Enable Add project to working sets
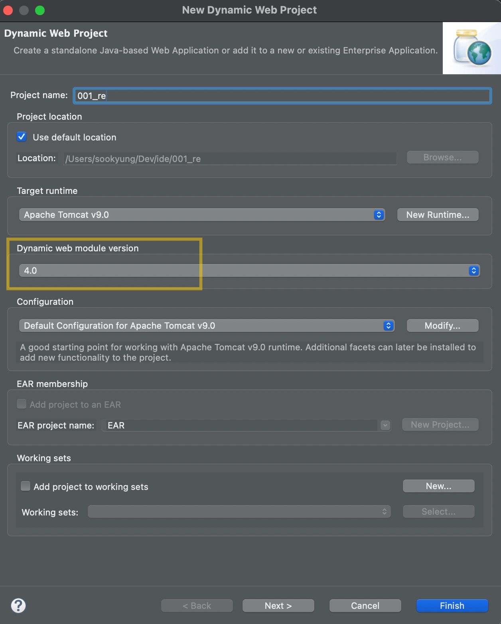The height and width of the screenshot is (624, 501). (x=26, y=486)
